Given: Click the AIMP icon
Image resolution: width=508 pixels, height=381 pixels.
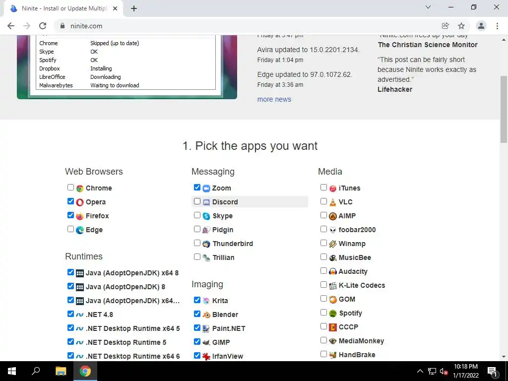Looking at the screenshot, I should (333, 216).
